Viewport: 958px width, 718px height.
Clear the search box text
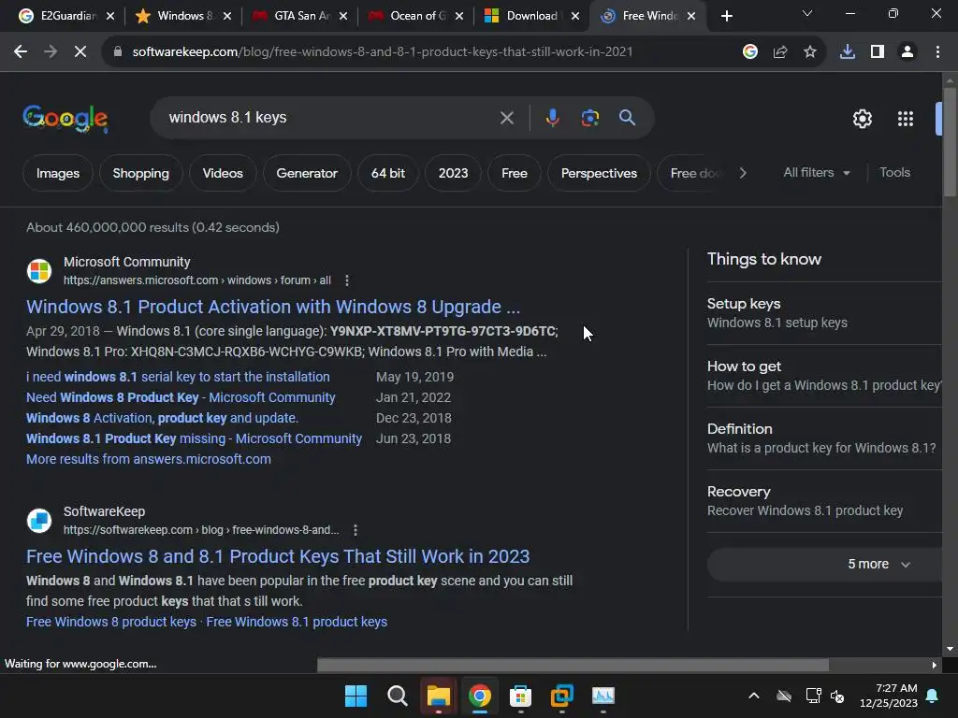pyautogui.click(x=506, y=118)
